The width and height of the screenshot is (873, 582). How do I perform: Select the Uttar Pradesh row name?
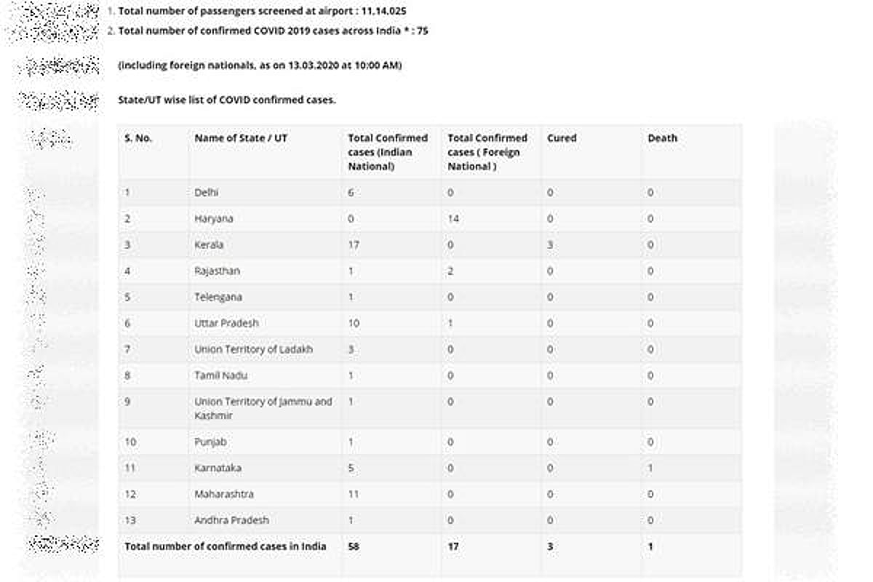coord(226,323)
